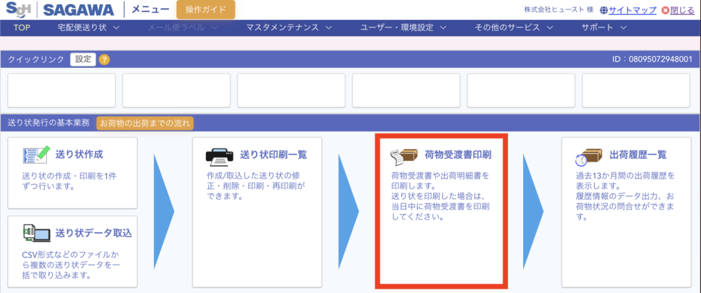Click the 閉じる link

(683, 10)
